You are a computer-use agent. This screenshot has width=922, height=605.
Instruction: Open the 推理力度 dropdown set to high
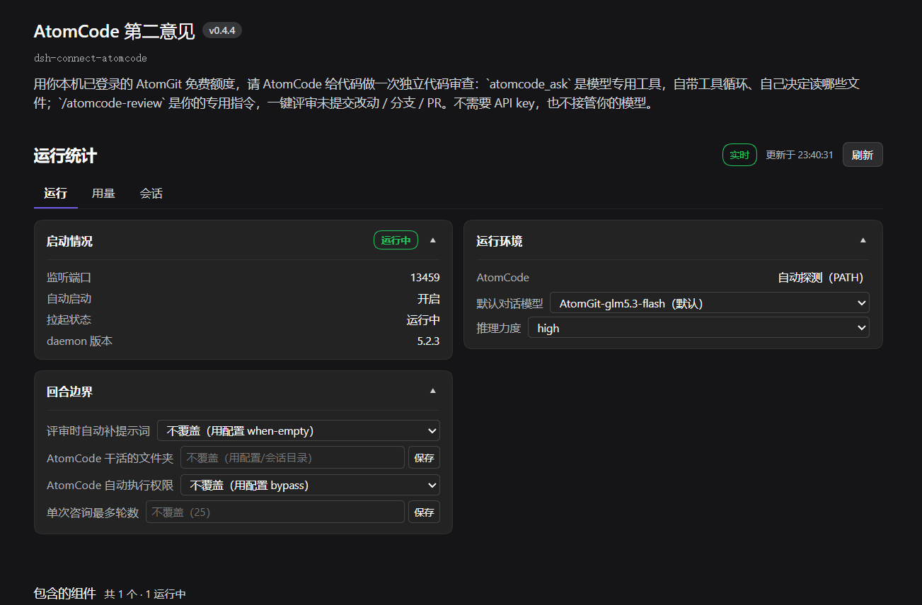pyautogui.click(x=698, y=328)
